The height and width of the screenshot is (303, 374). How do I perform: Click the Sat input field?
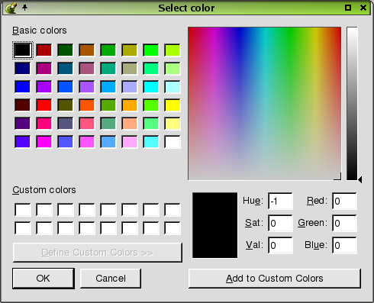(x=280, y=223)
